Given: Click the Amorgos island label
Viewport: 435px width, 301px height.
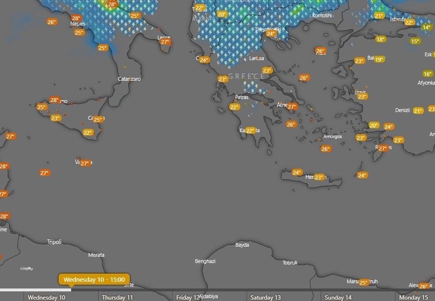Looking at the screenshot, I should [x=333, y=137].
